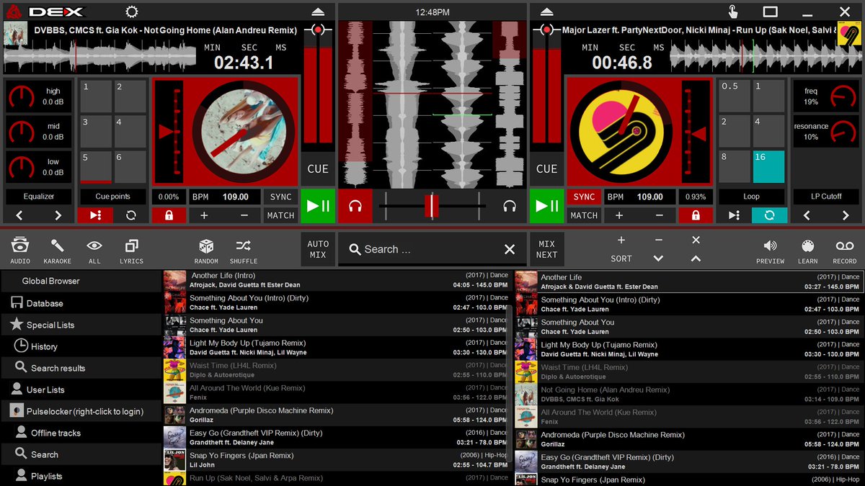Viewport: 865px width, 486px height.
Task: Open the MIDI LEARN icon
Action: [807, 251]
